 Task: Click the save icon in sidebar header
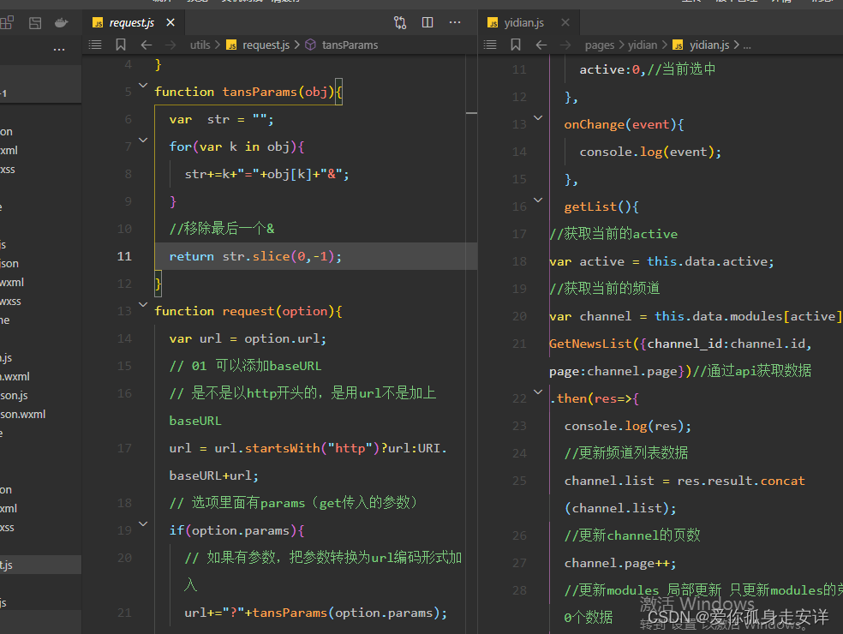point(35,23)
